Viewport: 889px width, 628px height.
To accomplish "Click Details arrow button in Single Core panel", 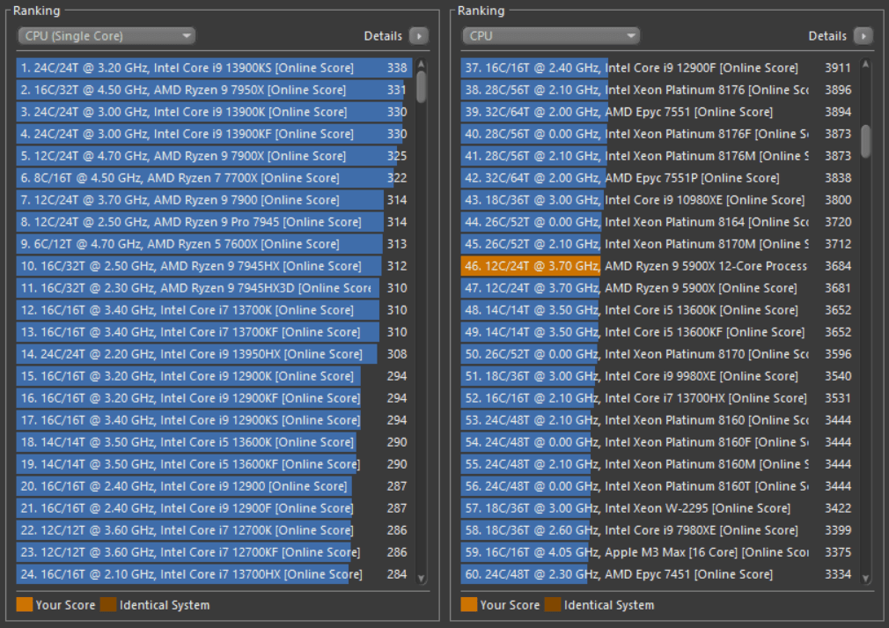I will [419, 36].
